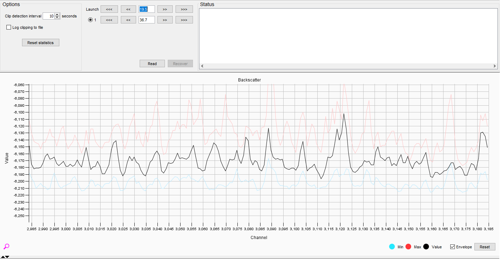Click the Read button

coord(152,64)
